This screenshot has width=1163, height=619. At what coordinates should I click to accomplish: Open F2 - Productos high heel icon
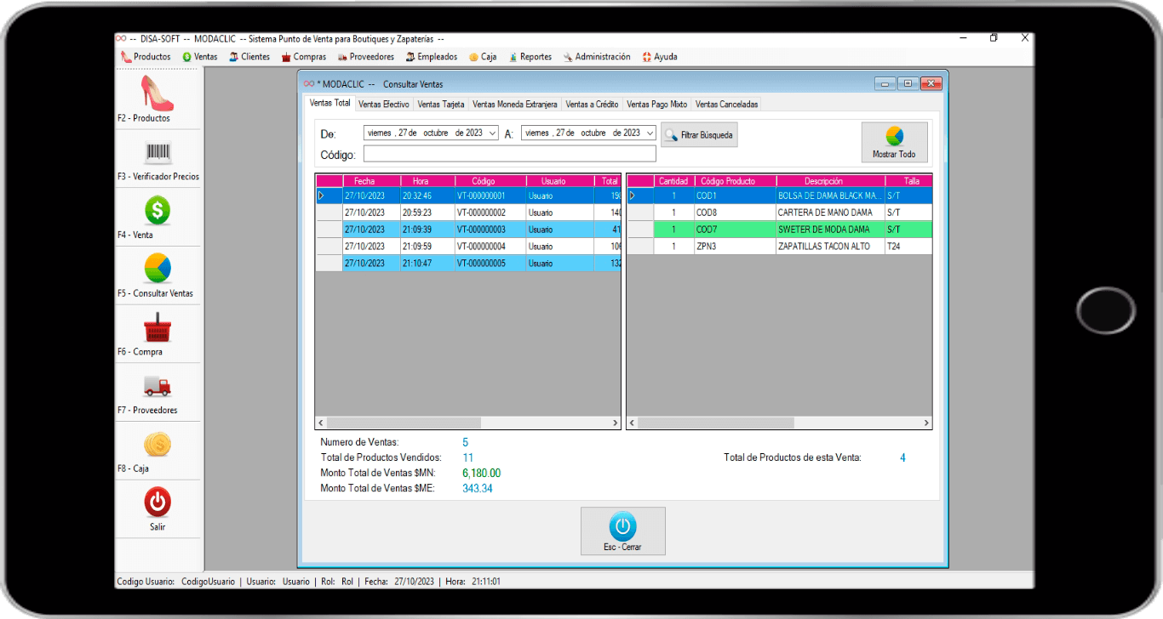158,93
